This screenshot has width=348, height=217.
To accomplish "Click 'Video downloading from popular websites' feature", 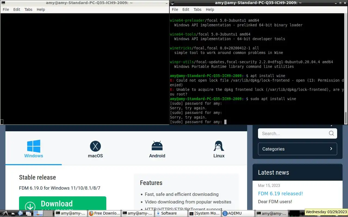I will point(188,202).
